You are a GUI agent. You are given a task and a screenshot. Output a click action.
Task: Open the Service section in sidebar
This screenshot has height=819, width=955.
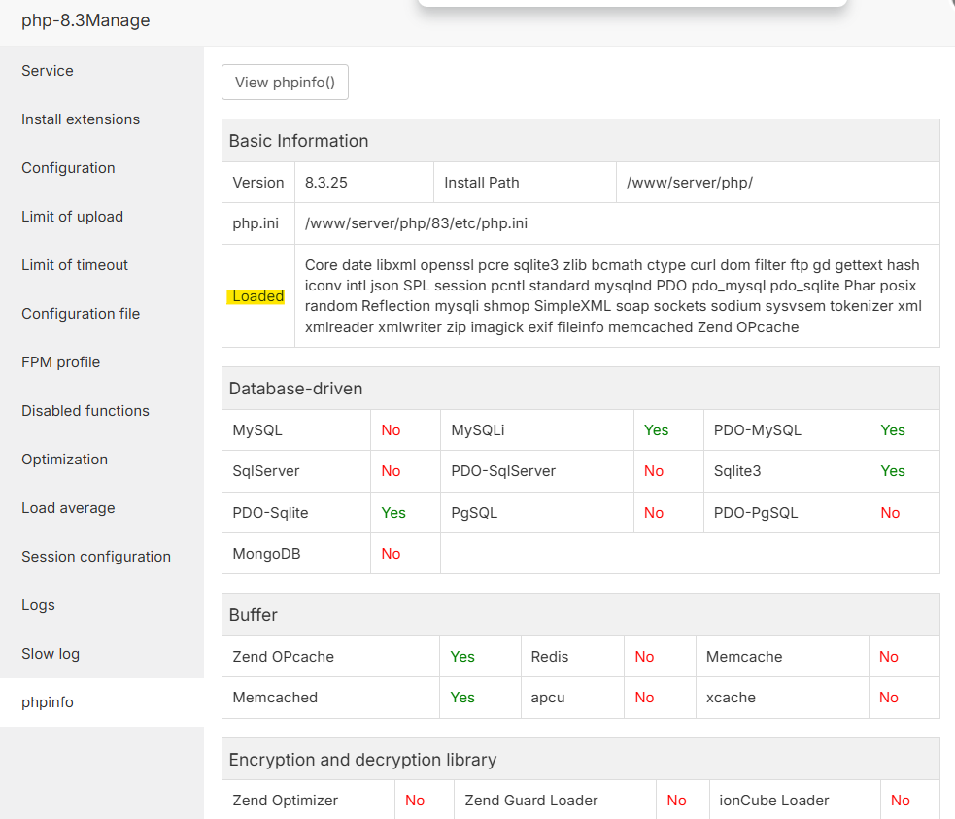tap(48, 71)
